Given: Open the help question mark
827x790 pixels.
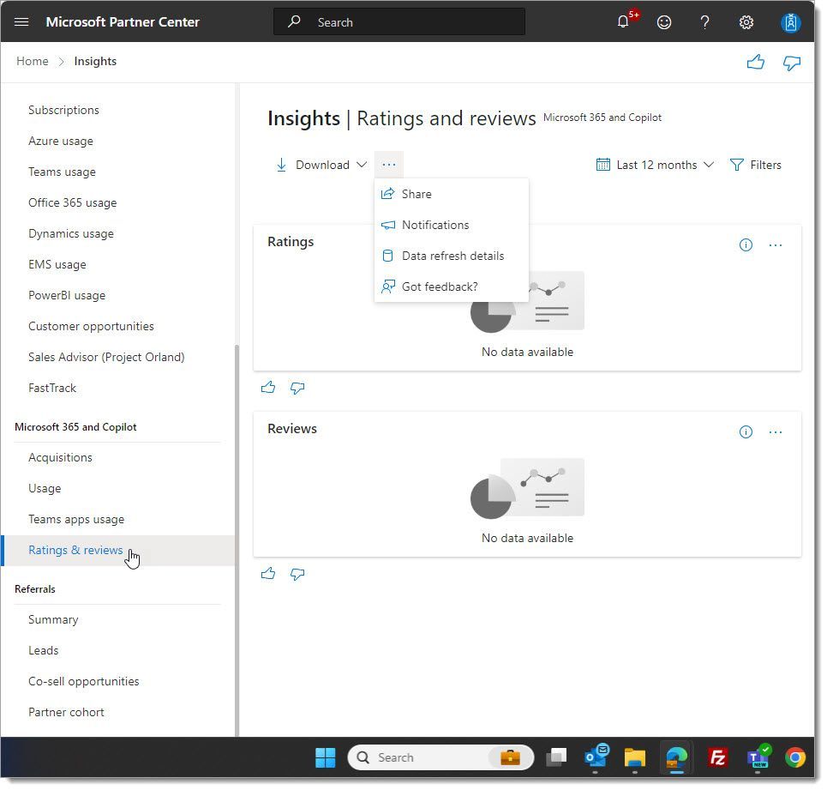Looking at the screenshot, I should coord(704,22).
